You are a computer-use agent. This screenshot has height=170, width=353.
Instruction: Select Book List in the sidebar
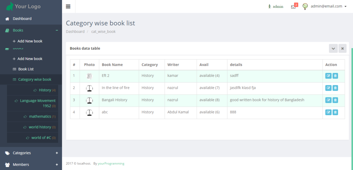(25, 69)
